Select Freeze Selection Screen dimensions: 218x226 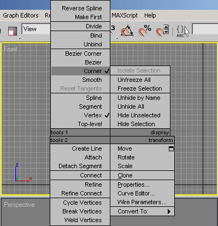point(140,88)
